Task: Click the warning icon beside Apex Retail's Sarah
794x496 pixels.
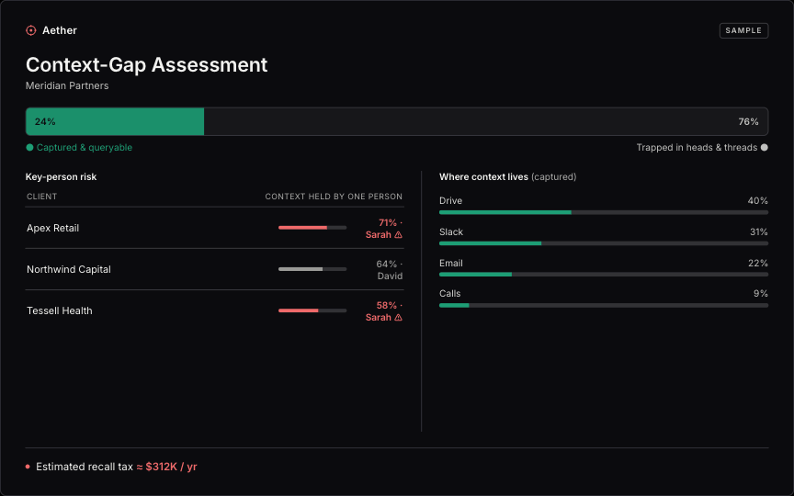Action: point(399,235)
